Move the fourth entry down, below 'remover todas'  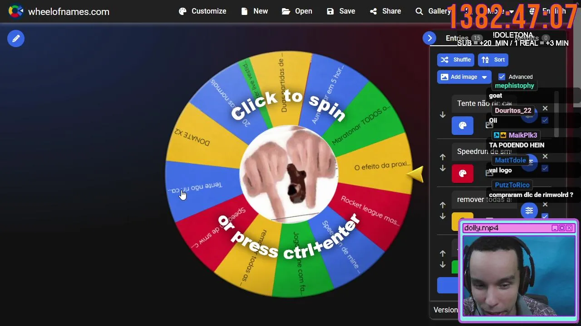coord(443,265)
